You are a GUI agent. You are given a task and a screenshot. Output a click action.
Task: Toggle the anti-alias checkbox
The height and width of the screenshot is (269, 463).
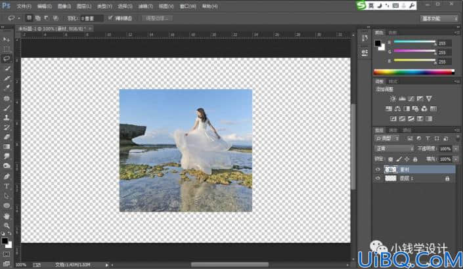pos(110,18)
